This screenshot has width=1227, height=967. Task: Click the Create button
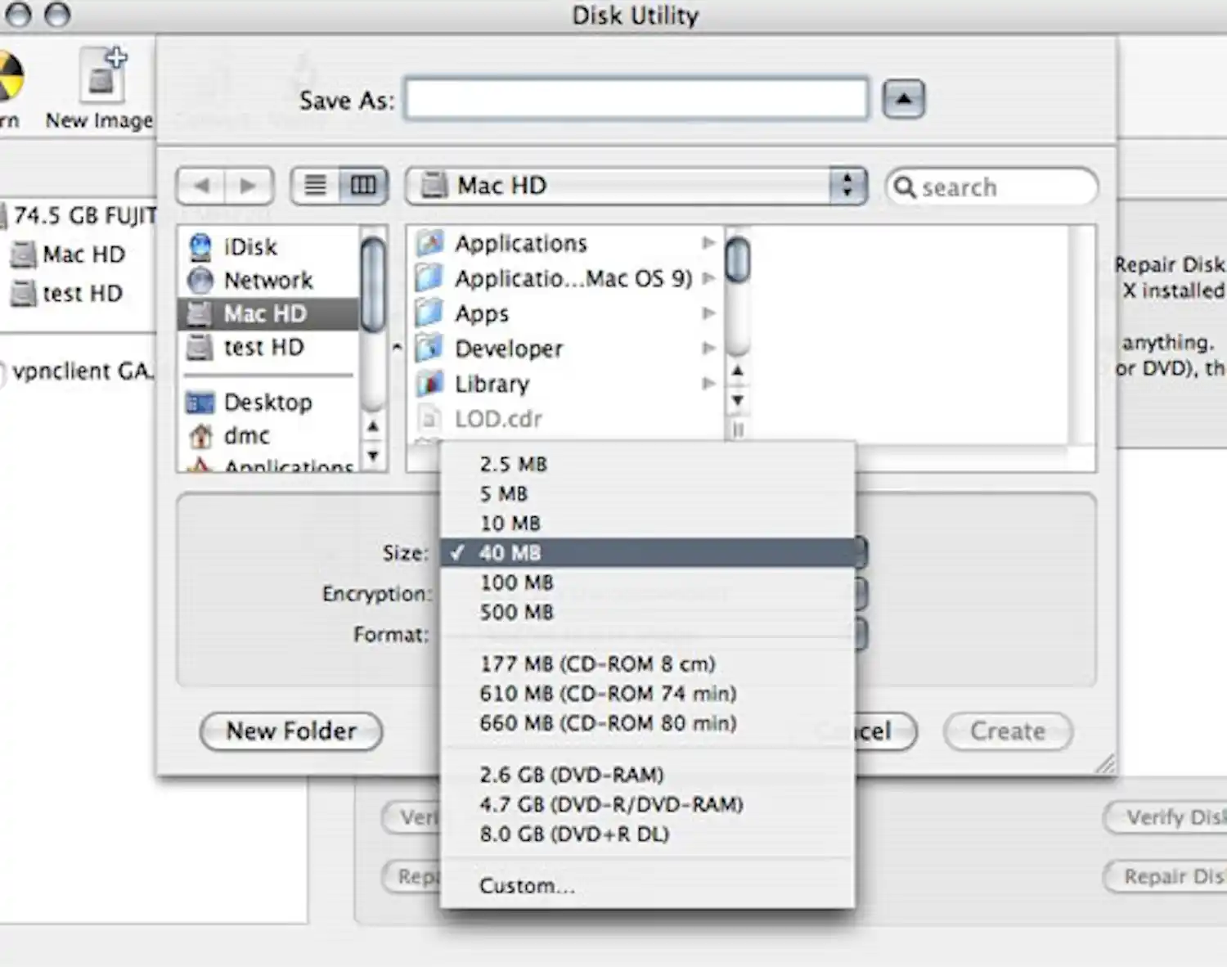point(1007,731)
